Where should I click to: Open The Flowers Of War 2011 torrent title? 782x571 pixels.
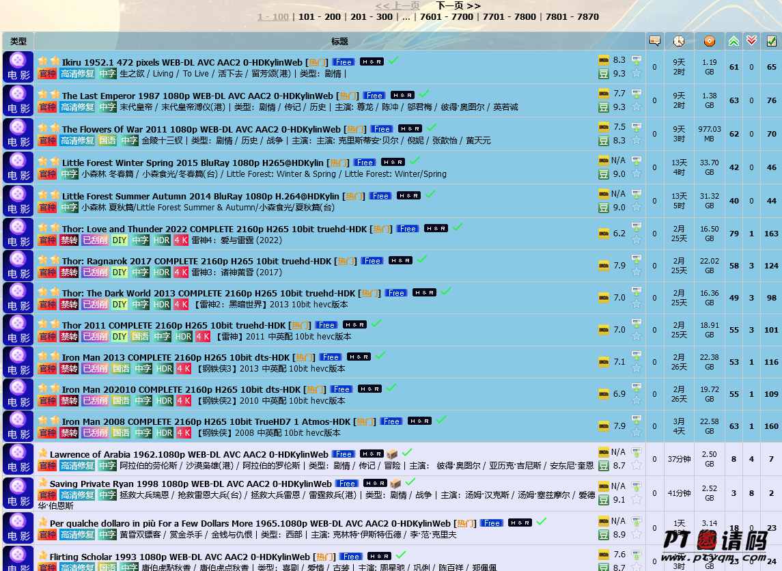click(x=201, y=129)
